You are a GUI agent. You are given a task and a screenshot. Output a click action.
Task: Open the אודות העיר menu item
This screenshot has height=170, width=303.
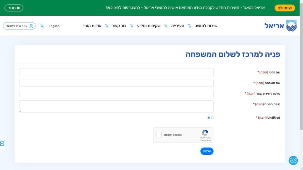coord(92,26)
